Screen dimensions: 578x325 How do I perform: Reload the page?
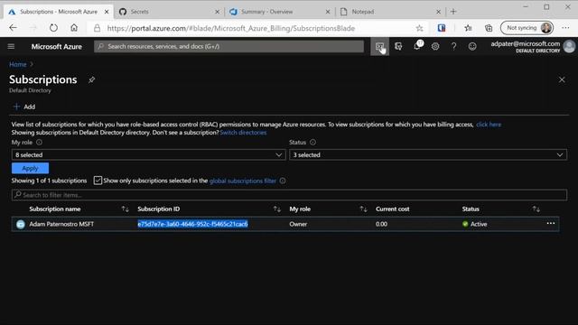(53, 28)
